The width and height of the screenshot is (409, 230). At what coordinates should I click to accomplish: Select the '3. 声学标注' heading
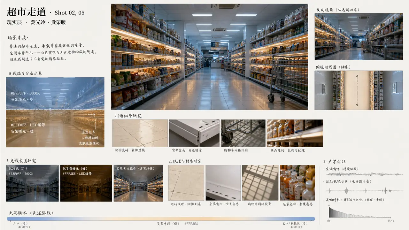[335, 161]
